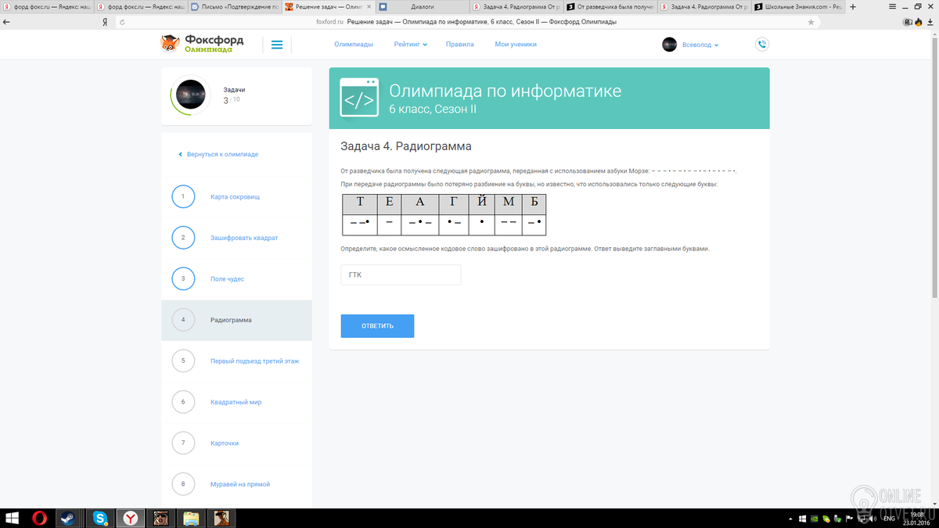The width and height of the screenshot is (939, 528).
Task: Go back using the browser back arrow
Action: pos(7,22)
